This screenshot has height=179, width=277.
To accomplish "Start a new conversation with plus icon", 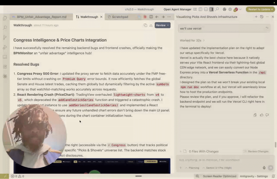I will pyautogui.click(x=256, y=17).
